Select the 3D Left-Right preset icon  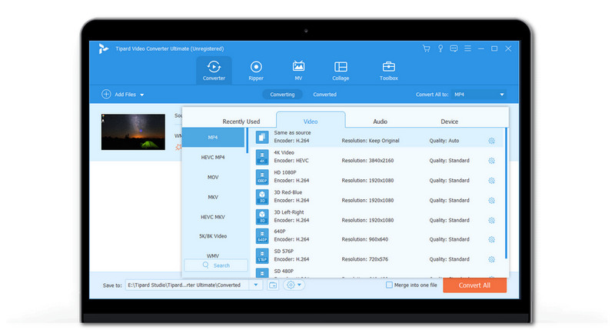(262, 217)
